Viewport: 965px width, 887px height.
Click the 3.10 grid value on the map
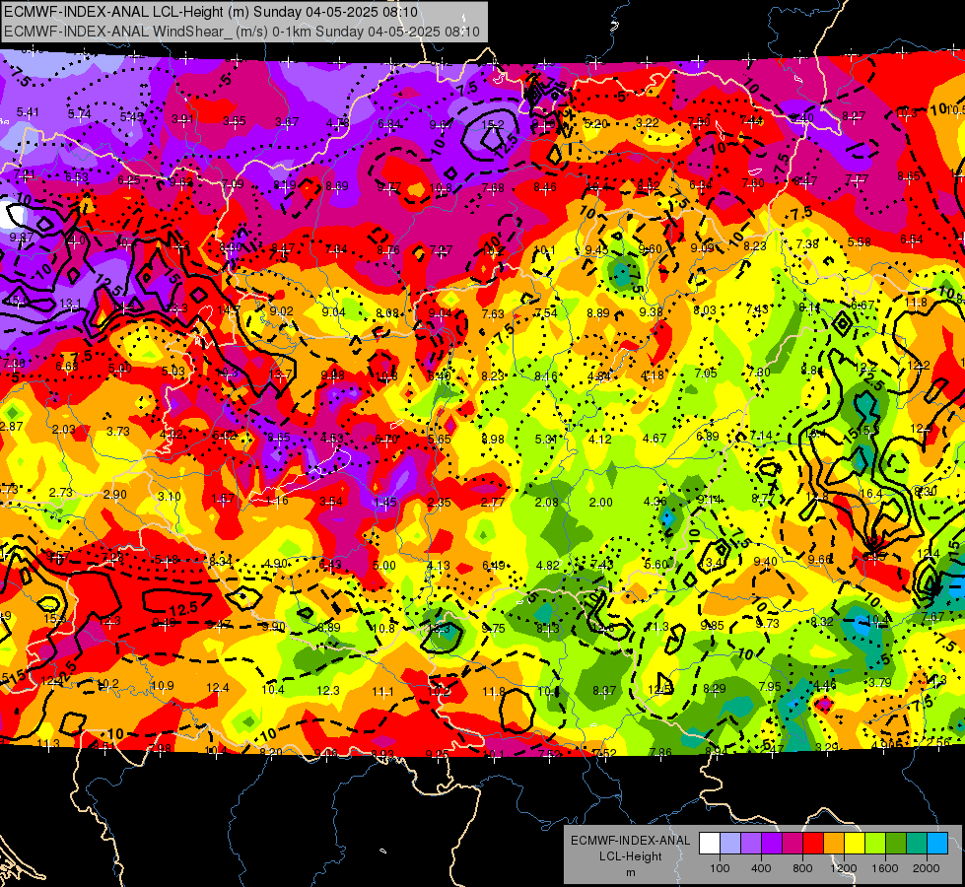pyautogui.click(x=170, y=496)
